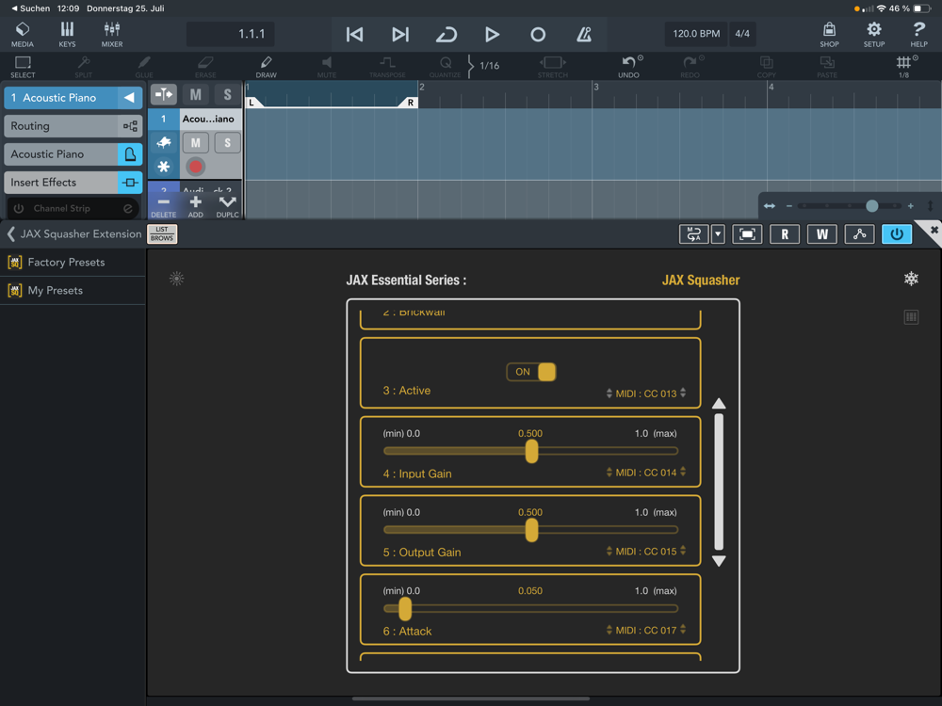Open the track freeze snowflake button
This screenshot has height=706, width=942.
pos(163,167)
